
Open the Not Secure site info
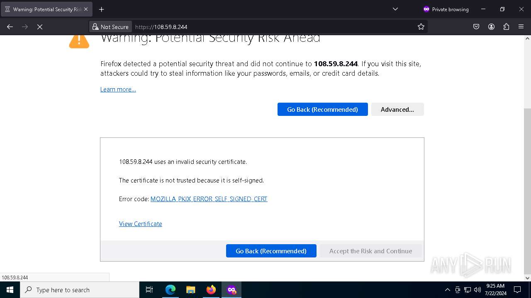[x=110, y=26]
